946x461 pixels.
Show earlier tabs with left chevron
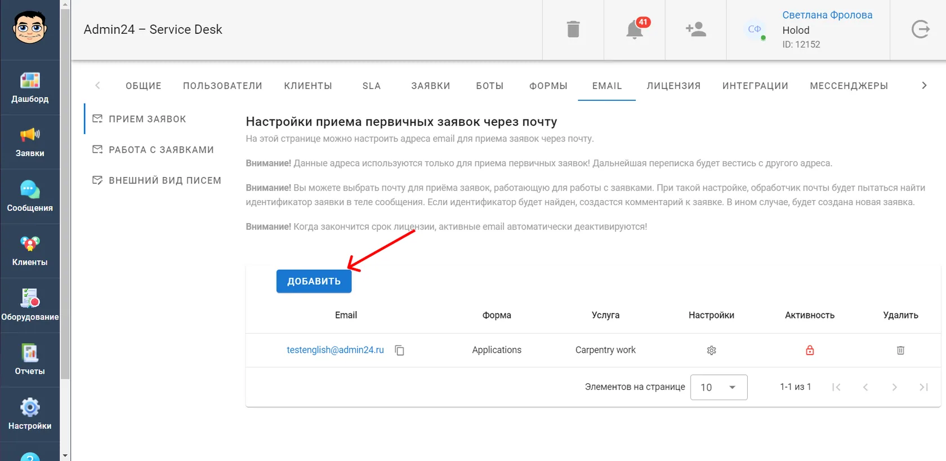click(x=97, y=86)
